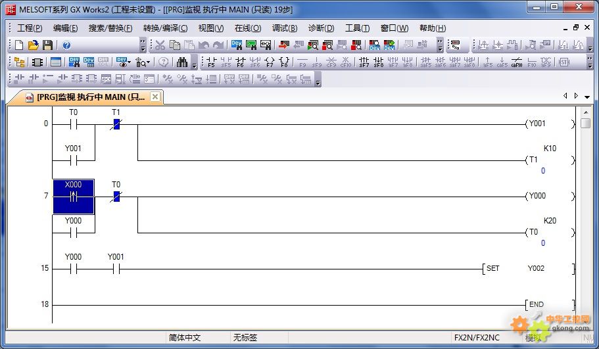Click the vertical scrollbar thumb
The image size is (599, 349).
(x=585, y=124)
